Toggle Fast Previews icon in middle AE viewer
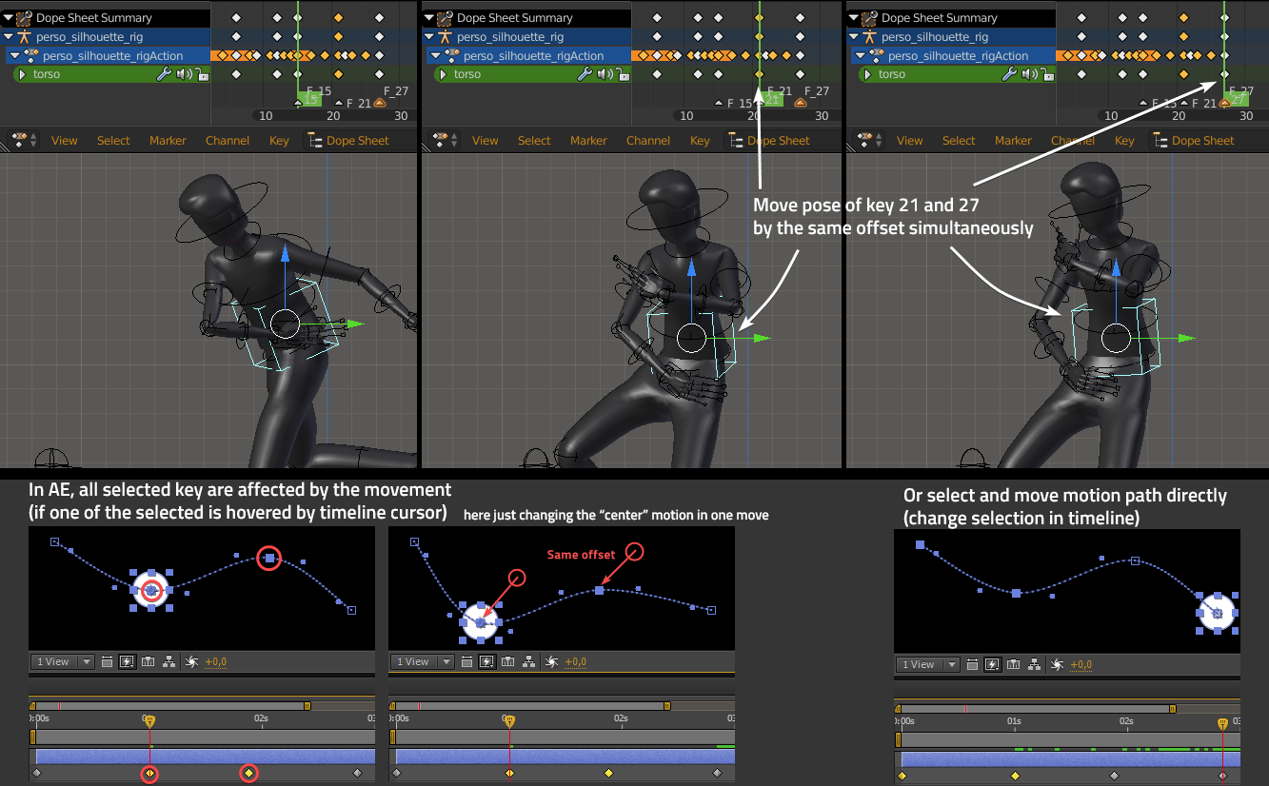The image size is (1269, 786). coord(487,662)
